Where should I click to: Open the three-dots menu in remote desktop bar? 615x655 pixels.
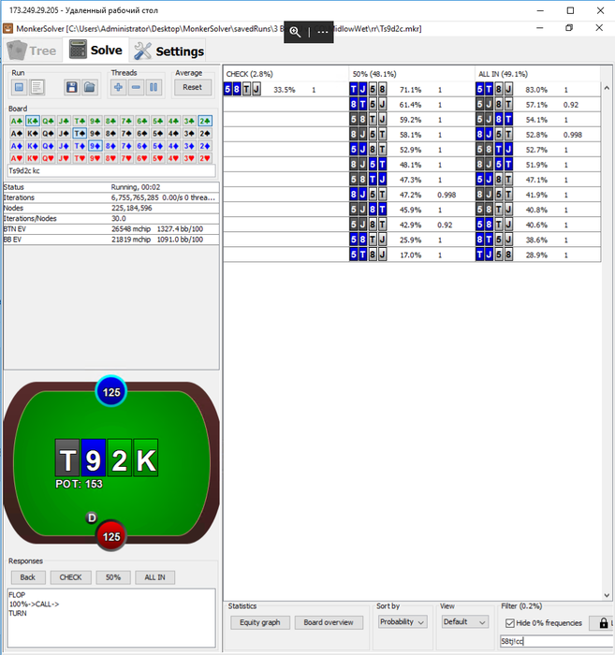click(322, 32)
